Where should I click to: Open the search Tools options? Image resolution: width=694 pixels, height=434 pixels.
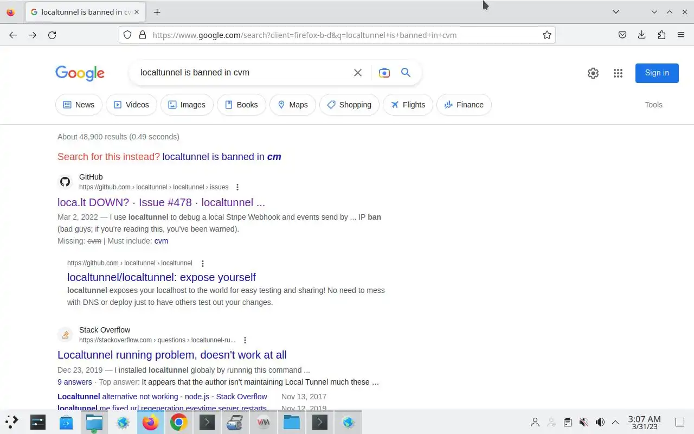653,105
